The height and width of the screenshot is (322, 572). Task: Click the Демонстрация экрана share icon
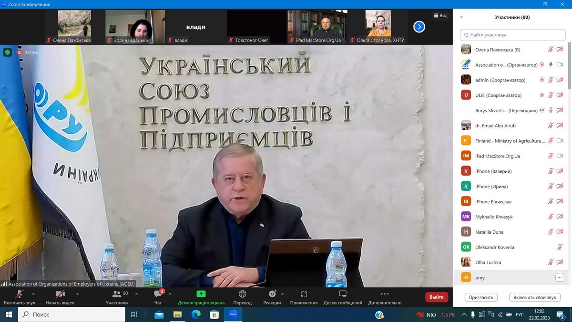click(201, 294)
